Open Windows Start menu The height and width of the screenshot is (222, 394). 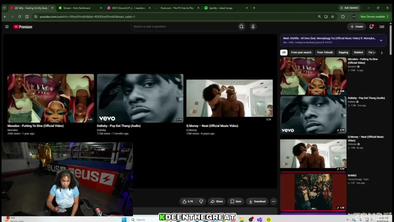click(x=124, y=220)
